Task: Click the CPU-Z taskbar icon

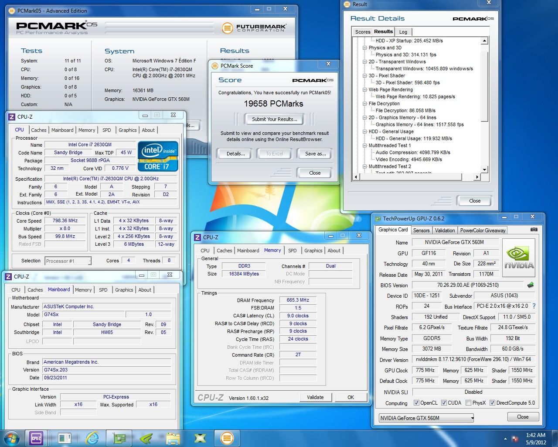Action: pyautogui.click(x=36, y=438)
